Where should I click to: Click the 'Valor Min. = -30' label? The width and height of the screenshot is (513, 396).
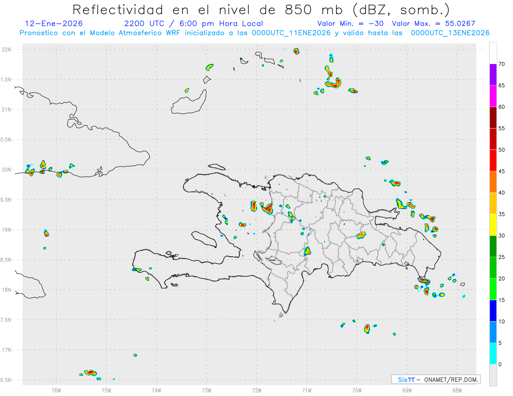pos(351,24)
